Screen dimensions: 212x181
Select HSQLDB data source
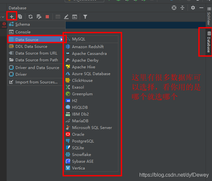coord(92,108)
